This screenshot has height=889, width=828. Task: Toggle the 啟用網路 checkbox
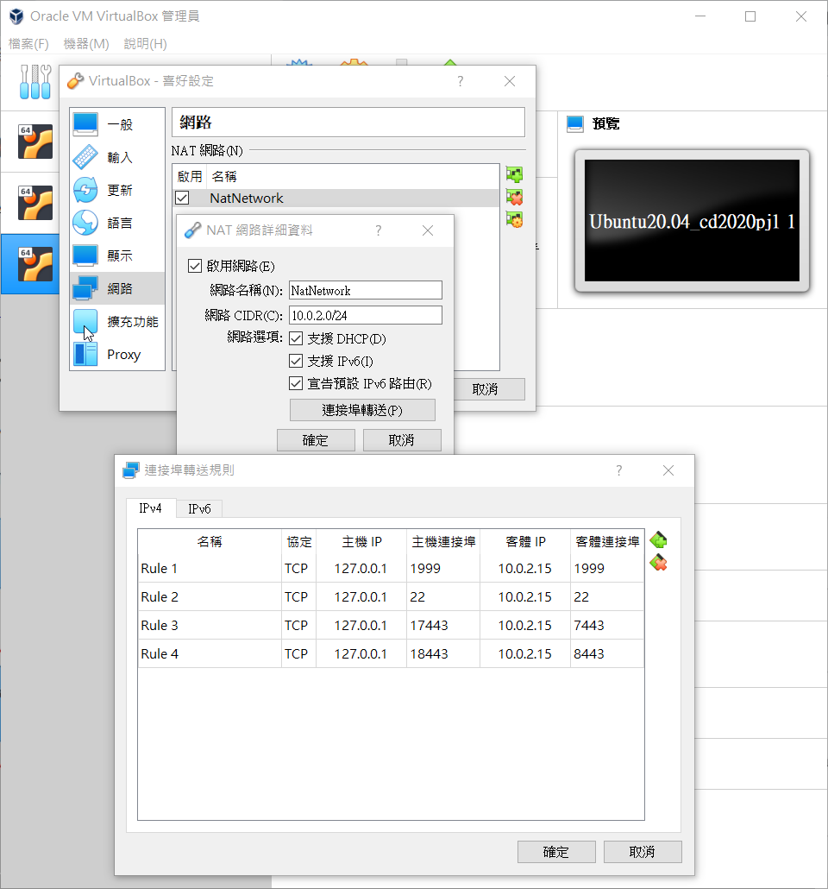pyautogui.click(x=194, y=266)
